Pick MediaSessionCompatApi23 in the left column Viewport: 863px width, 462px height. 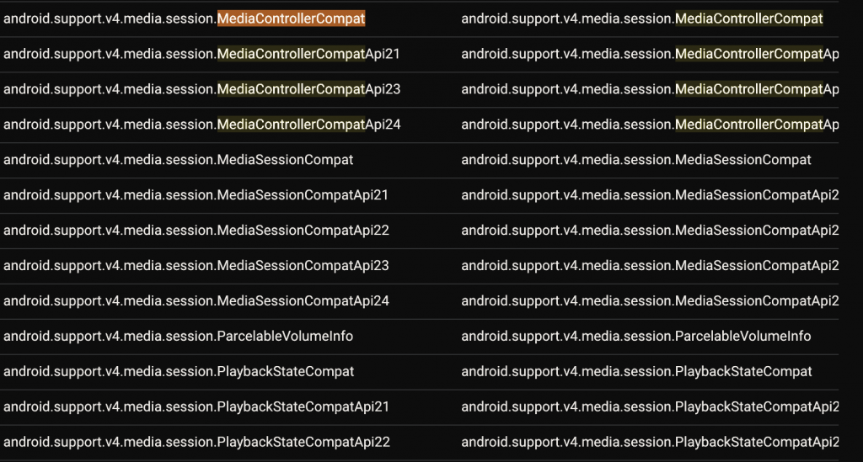tap(196, 265)
